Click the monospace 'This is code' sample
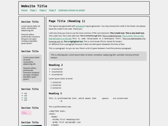 pos(97,39)
